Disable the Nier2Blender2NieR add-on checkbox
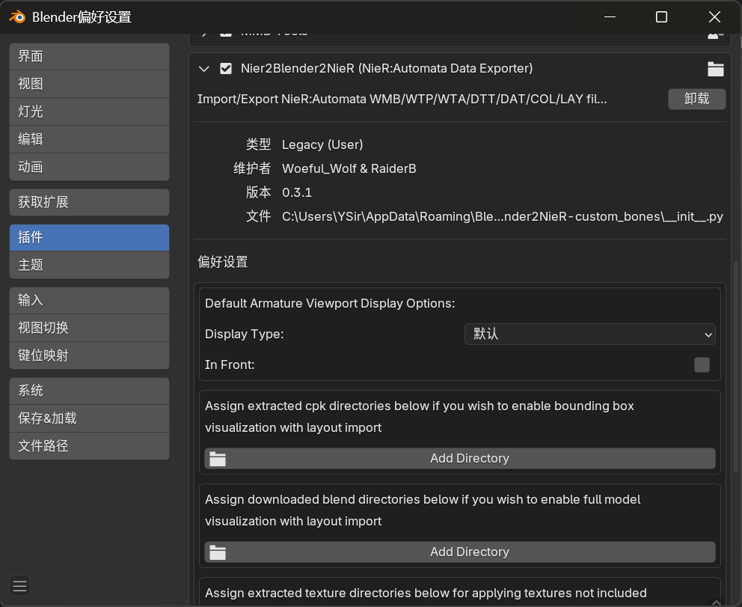This screenshot has width=742, height=607. [226, 69]
